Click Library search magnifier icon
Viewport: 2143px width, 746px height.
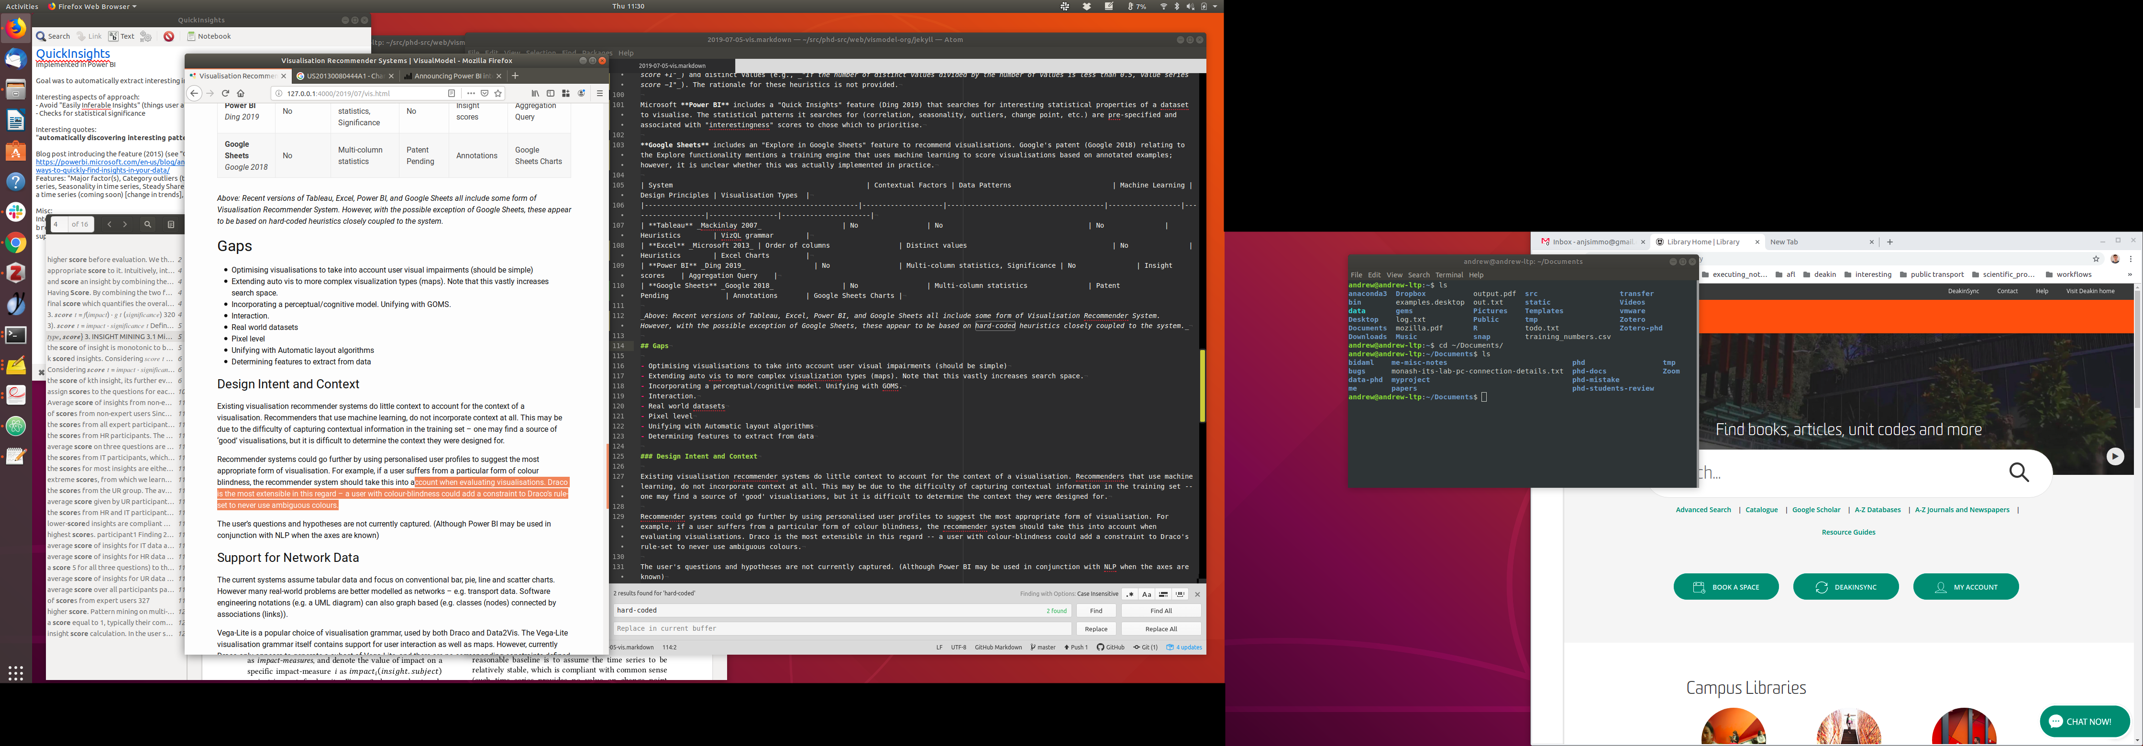[x=2019, y=472]
